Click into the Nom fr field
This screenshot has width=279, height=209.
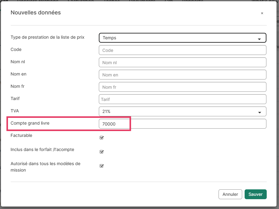click(x=182, y=87)
